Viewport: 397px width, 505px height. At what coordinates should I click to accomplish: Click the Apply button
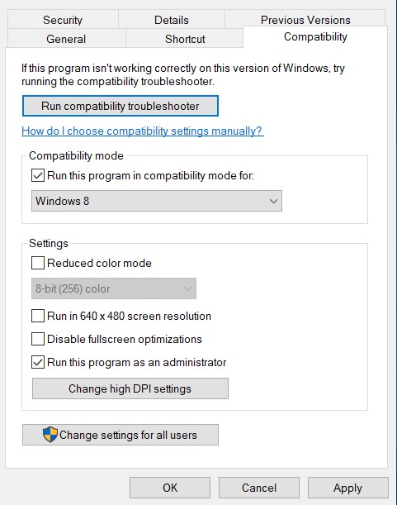coord(347,488)
